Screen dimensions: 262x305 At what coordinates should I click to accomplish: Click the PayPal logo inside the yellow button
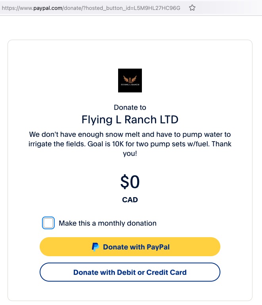[x=96, y=247]
